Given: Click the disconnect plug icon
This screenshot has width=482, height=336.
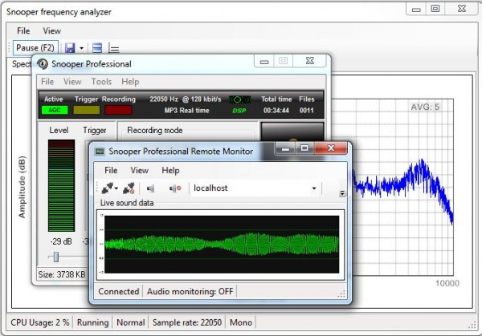Looking at the screenshot, I should 129,188.
